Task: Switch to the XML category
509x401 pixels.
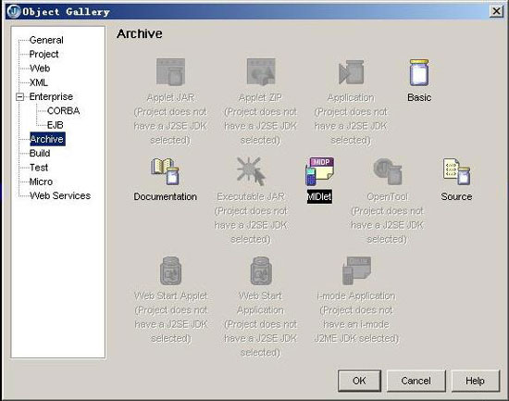Action: point(39,82)
